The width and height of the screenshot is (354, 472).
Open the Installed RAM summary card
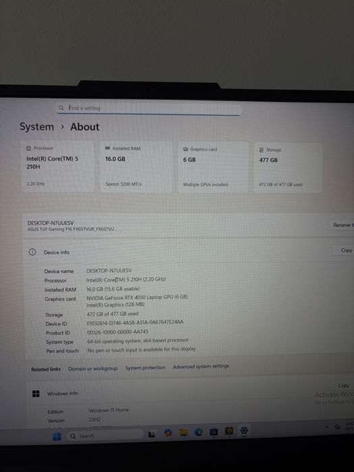coord(136,167)
